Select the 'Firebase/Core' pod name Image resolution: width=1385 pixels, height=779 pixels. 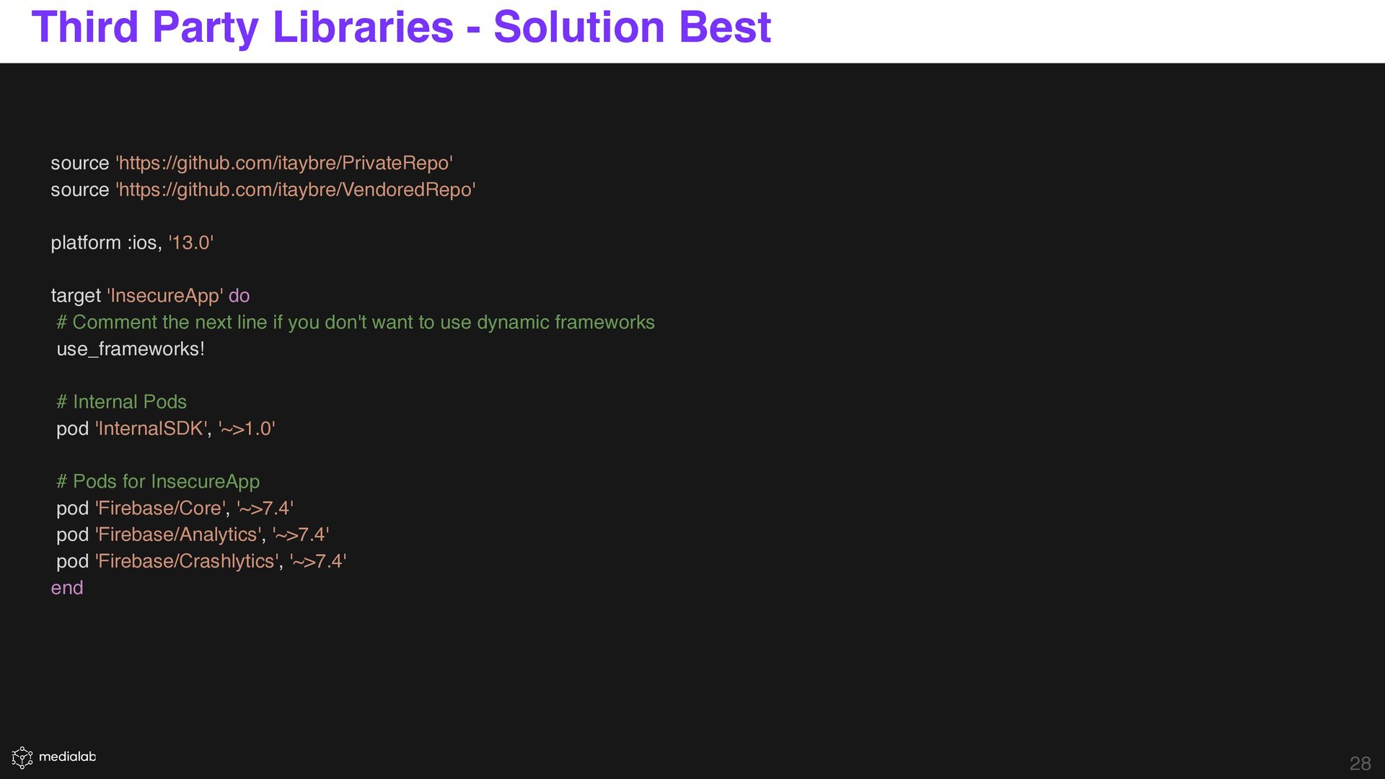160,509
